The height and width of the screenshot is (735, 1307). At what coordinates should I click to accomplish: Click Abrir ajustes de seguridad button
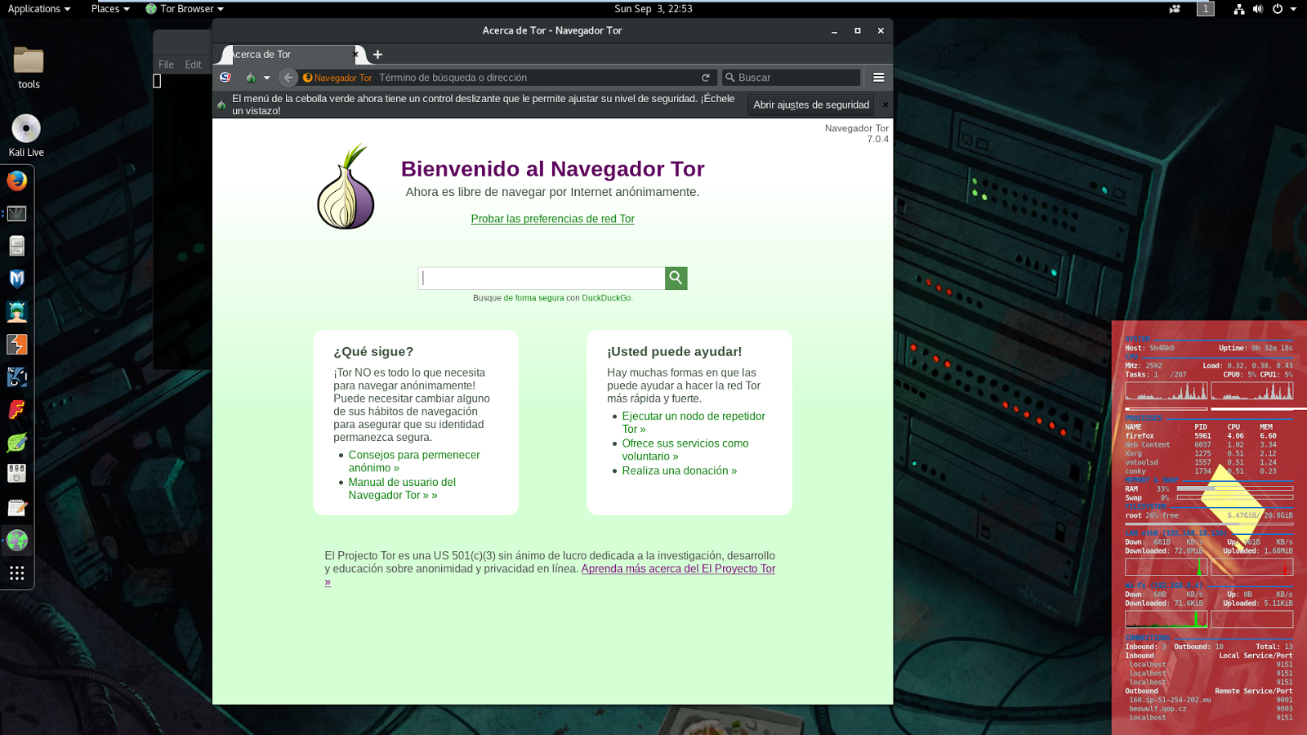pyautogui.click(x=810, y=105)
